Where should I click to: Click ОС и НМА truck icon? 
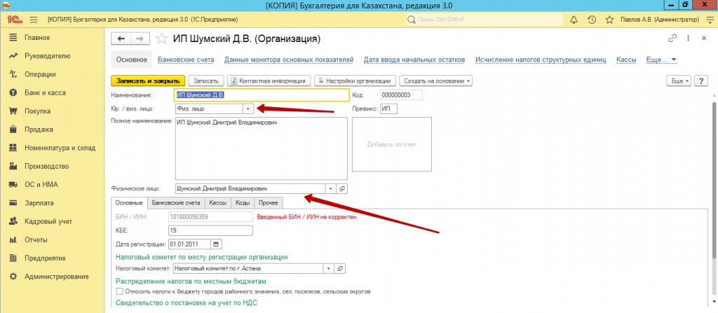point(13,184)
